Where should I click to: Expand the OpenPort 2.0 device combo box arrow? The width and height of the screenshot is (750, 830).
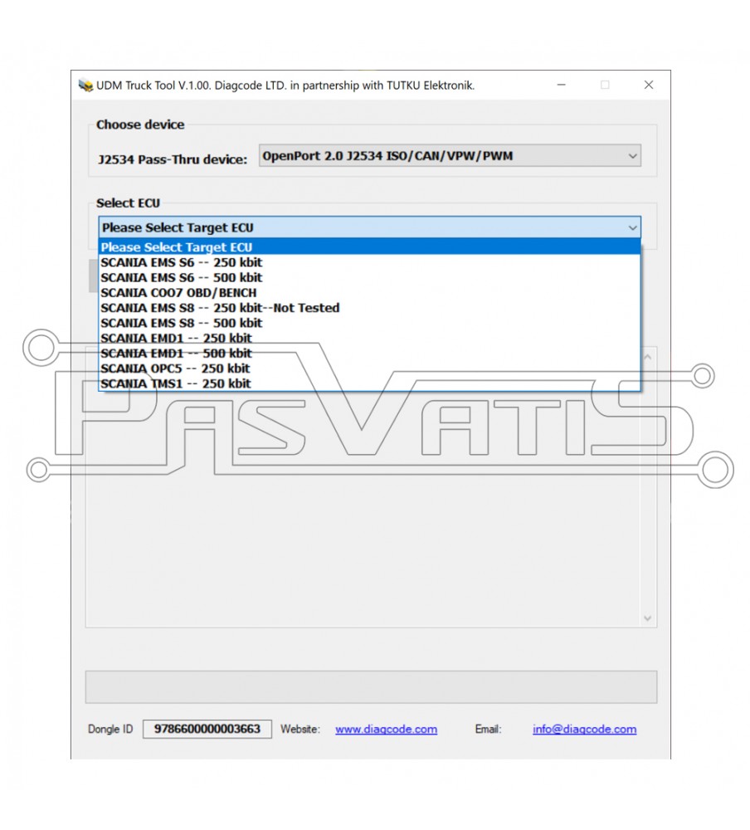click(633, 155)
